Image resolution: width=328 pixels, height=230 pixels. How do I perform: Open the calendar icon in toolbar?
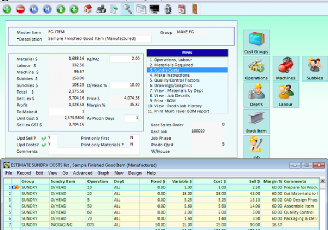point(181,9)
